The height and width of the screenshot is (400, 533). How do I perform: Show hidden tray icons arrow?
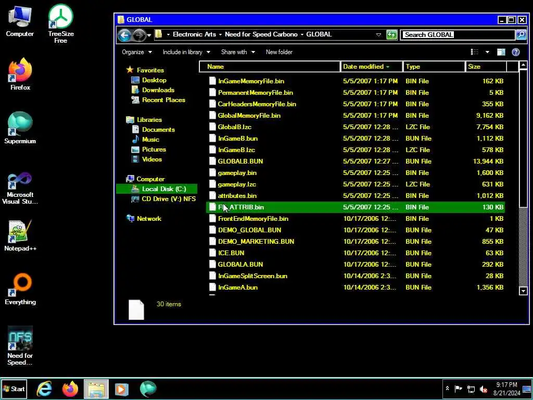click(x=447, y=389)
